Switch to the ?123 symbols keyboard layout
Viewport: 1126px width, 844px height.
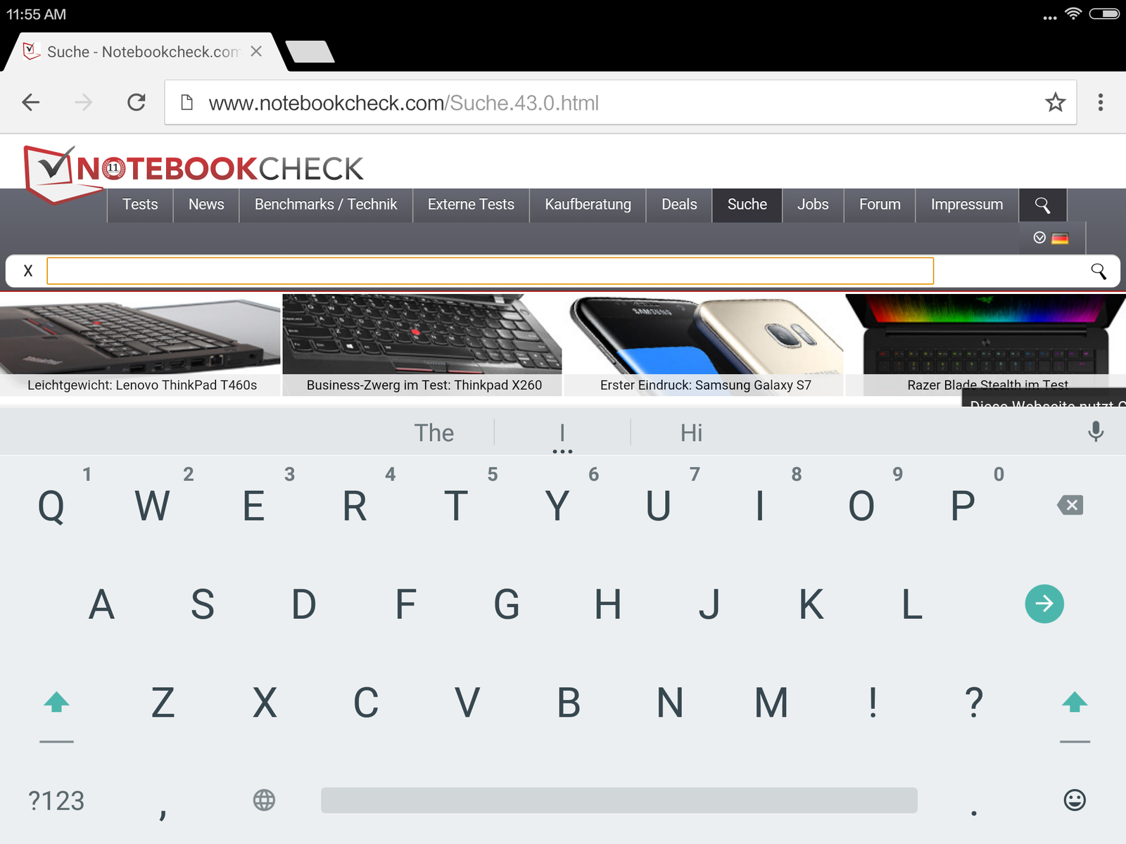(56, 801)
